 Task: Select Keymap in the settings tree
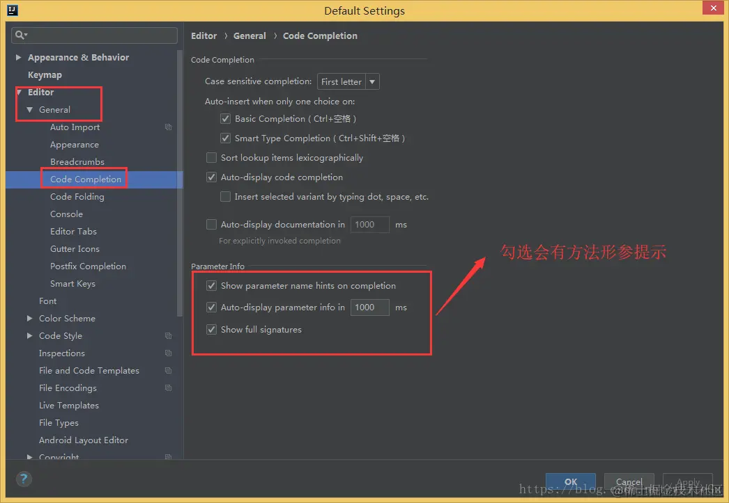(45, 74)
